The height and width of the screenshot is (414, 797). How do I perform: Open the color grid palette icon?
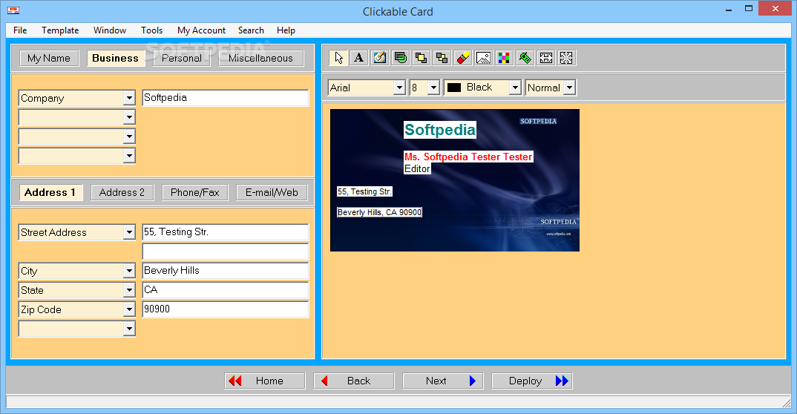tap(504, 58)
